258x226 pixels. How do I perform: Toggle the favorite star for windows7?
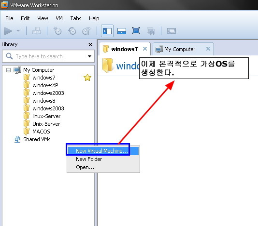[87, 78]
